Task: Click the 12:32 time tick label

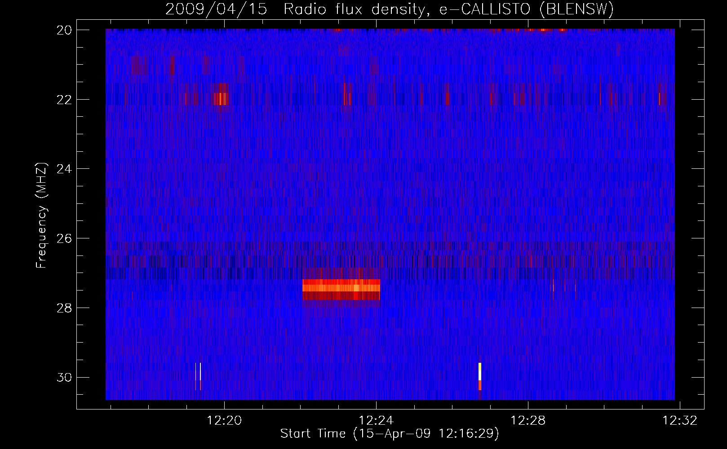Action: 680,420
